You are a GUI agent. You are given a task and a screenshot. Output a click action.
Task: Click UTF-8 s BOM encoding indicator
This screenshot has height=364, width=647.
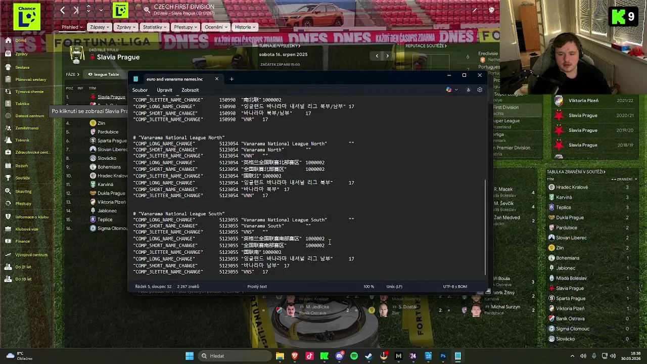pyautogui.click(x=455, y=287)
